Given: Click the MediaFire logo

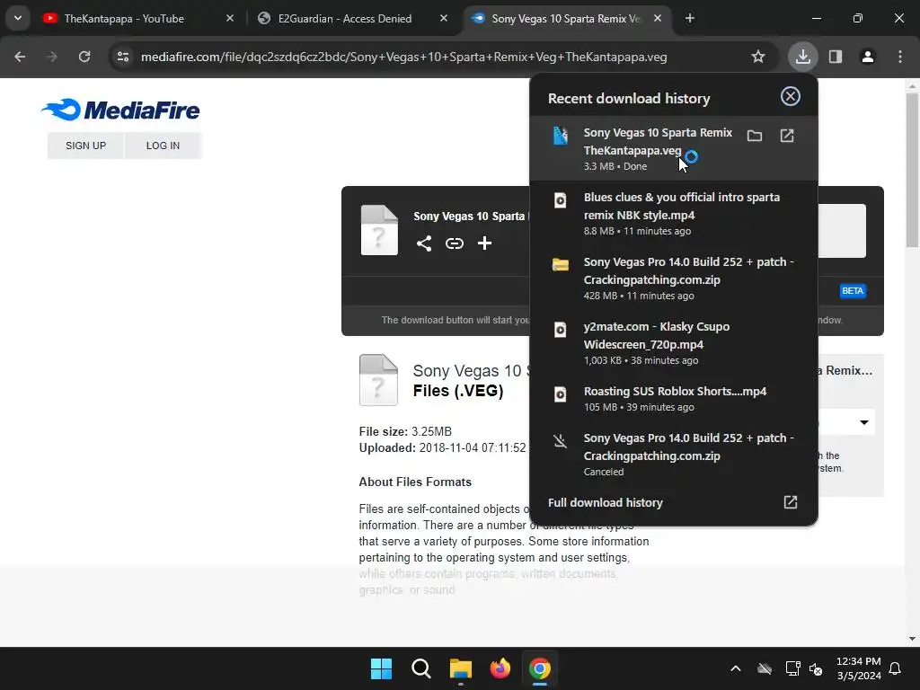Looking at the screenshot, I should pyautogui.click(x=121, y=110).
